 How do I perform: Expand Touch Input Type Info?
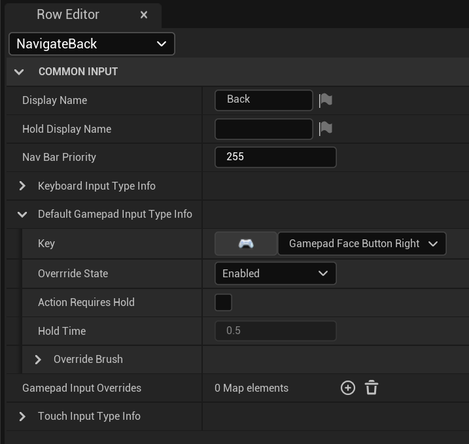(x=22, y=417)
